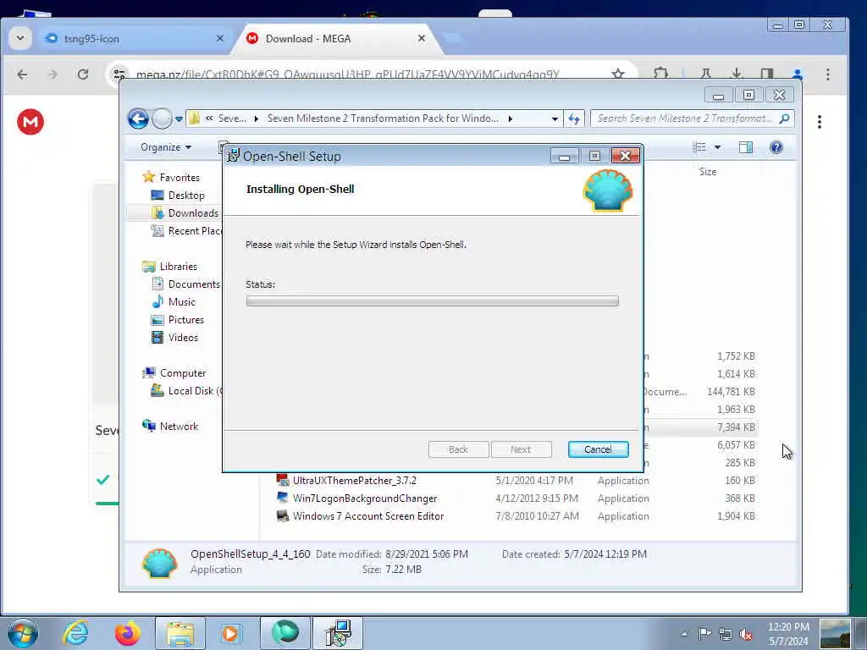Expand the address bar history dropdown
The width and height of the screenshot is (867, 650).
click(x=555, y=118)
